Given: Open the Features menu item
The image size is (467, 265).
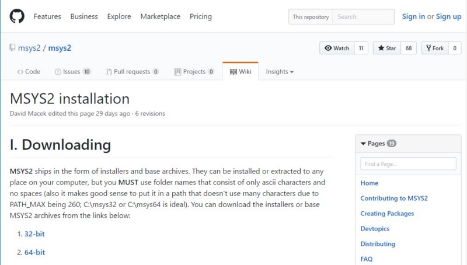Looking at the screenshot, I should (47, 16).
